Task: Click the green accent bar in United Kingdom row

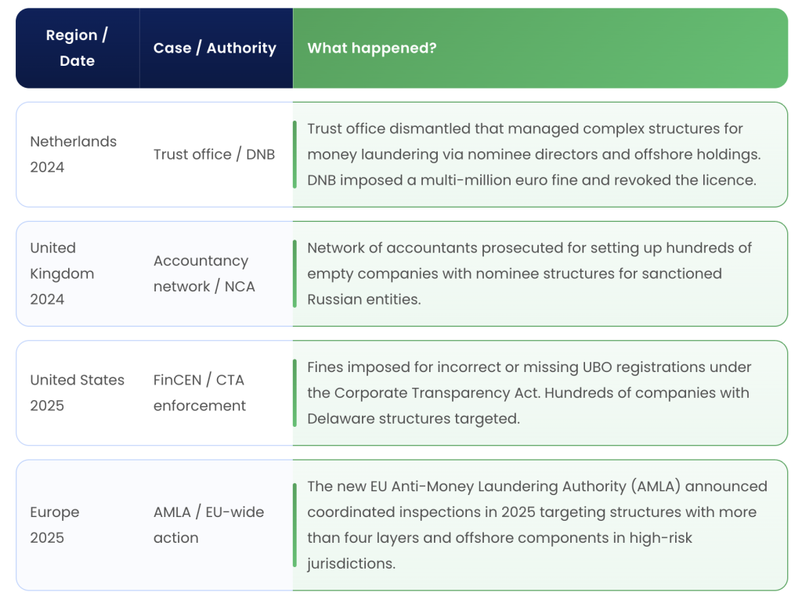Action: 294,273
